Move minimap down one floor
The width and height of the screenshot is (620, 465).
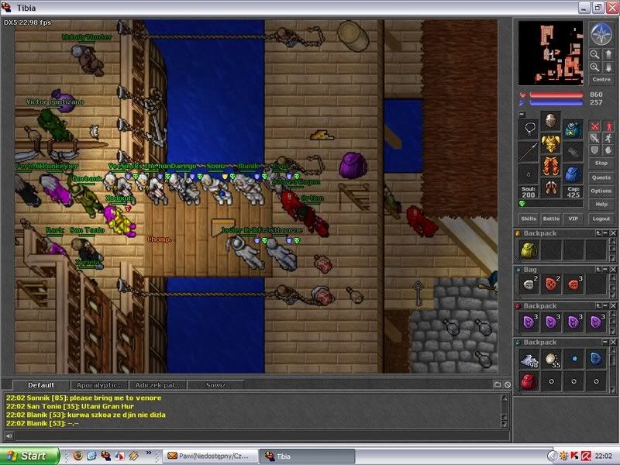[x=608, y=67]
